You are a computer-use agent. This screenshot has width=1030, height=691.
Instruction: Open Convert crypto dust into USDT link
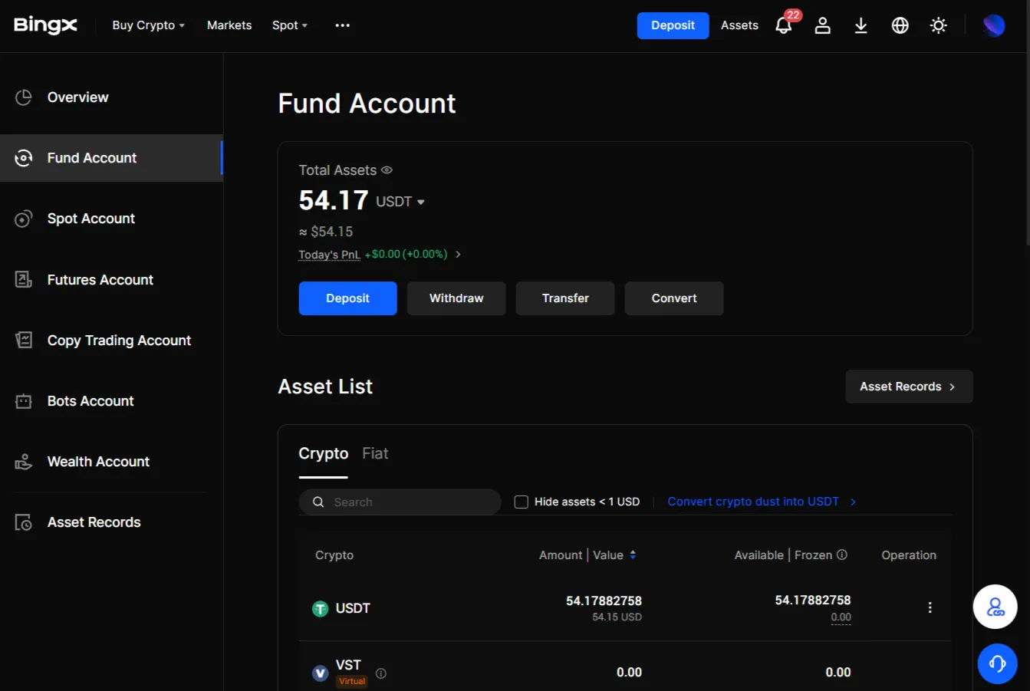(752, 502)
